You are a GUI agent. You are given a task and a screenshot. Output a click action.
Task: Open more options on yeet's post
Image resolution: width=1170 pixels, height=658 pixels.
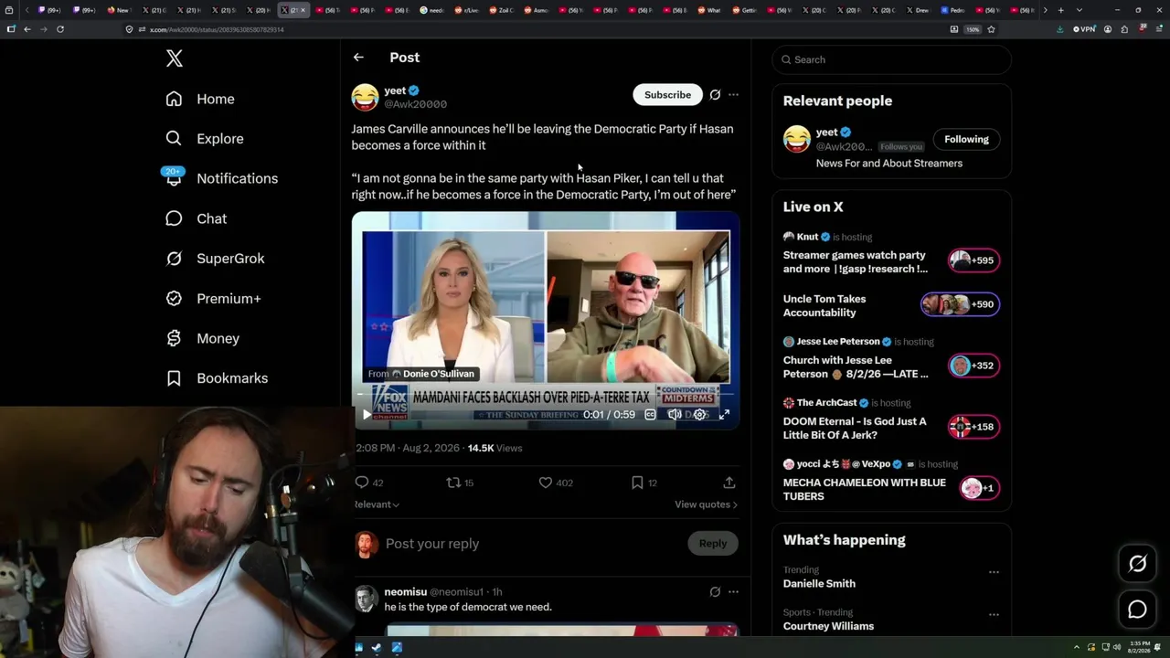[x=733, y=95]
